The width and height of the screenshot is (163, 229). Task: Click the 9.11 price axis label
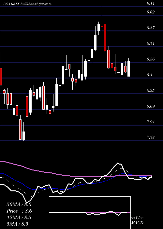point(151,4)
